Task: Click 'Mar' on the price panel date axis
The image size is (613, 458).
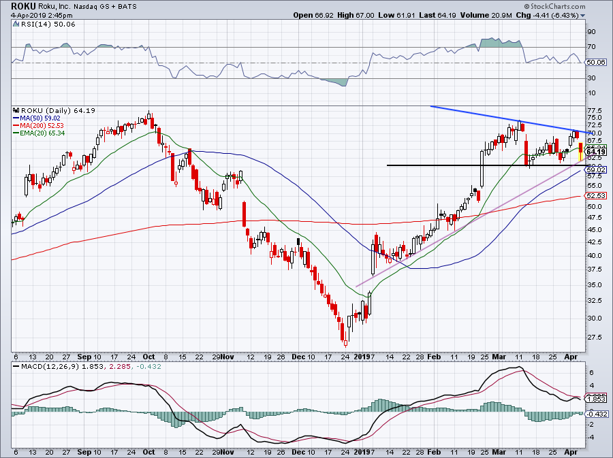Action: pos(499,357)
